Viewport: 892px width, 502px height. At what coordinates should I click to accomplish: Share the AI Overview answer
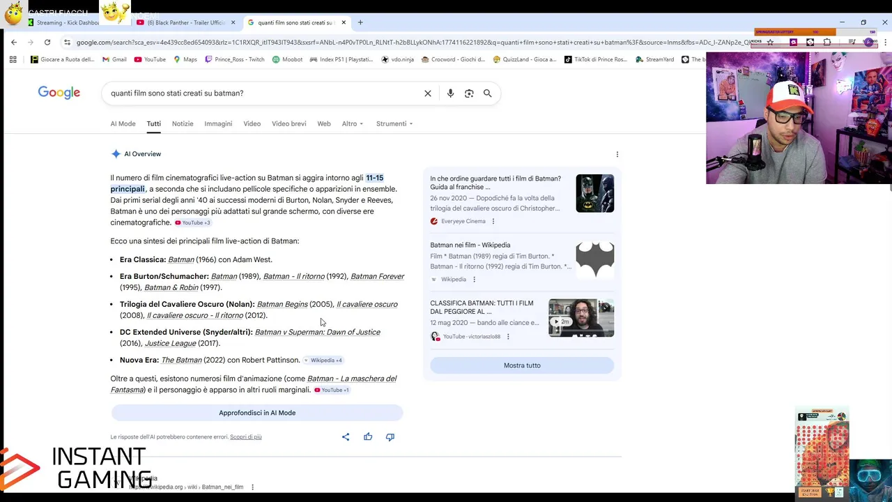[346, 437]
